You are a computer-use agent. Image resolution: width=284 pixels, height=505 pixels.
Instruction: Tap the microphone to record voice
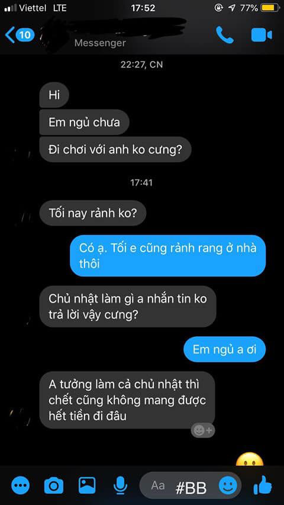pos(121,485)
